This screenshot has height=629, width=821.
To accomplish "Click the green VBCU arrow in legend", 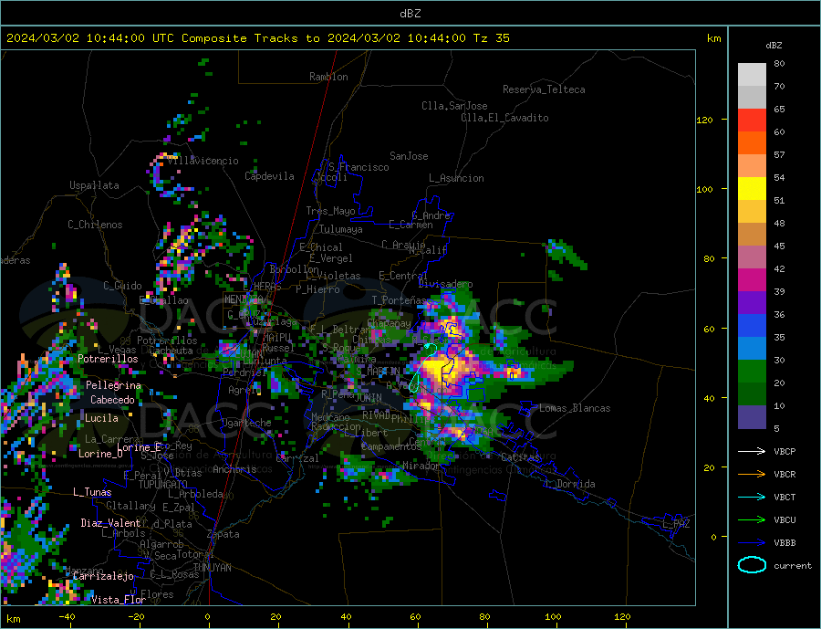I will [752, 520].
